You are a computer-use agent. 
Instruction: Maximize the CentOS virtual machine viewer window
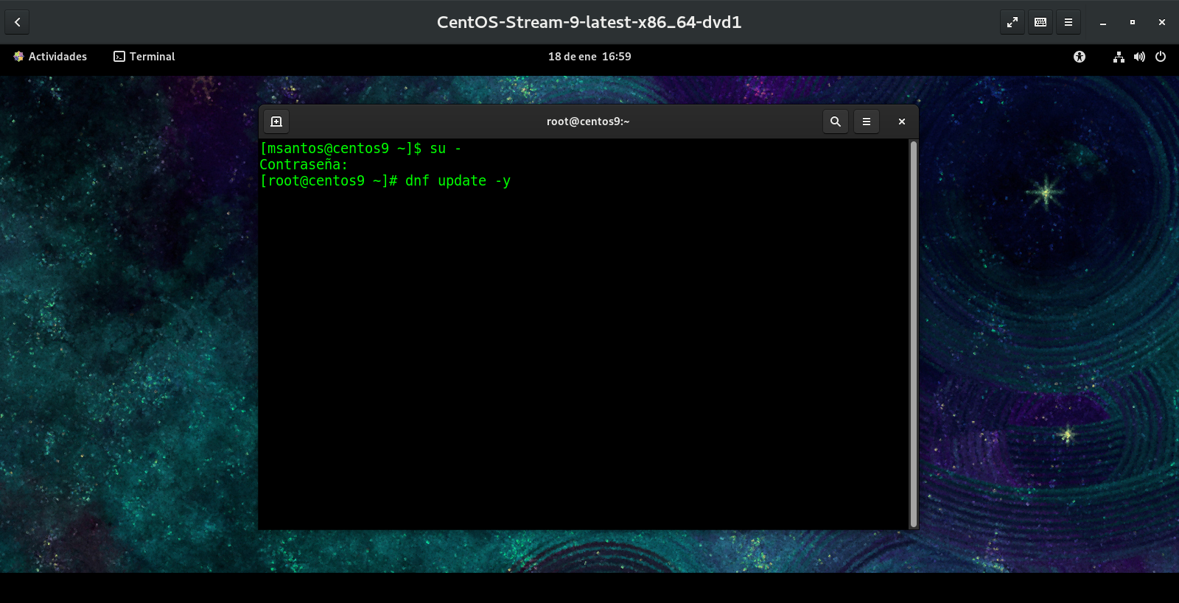tap(1133, 22)
